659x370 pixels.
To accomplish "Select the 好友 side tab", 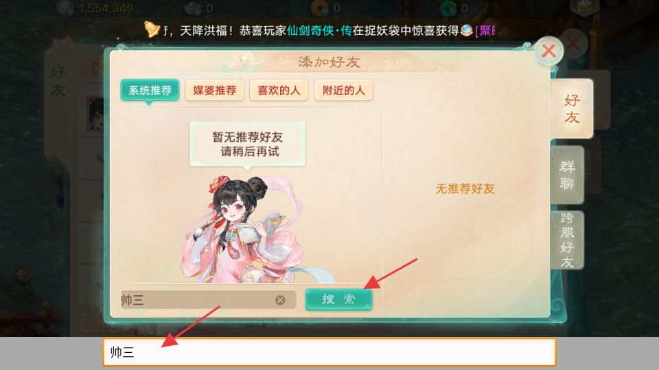I will tap(572, 109).
